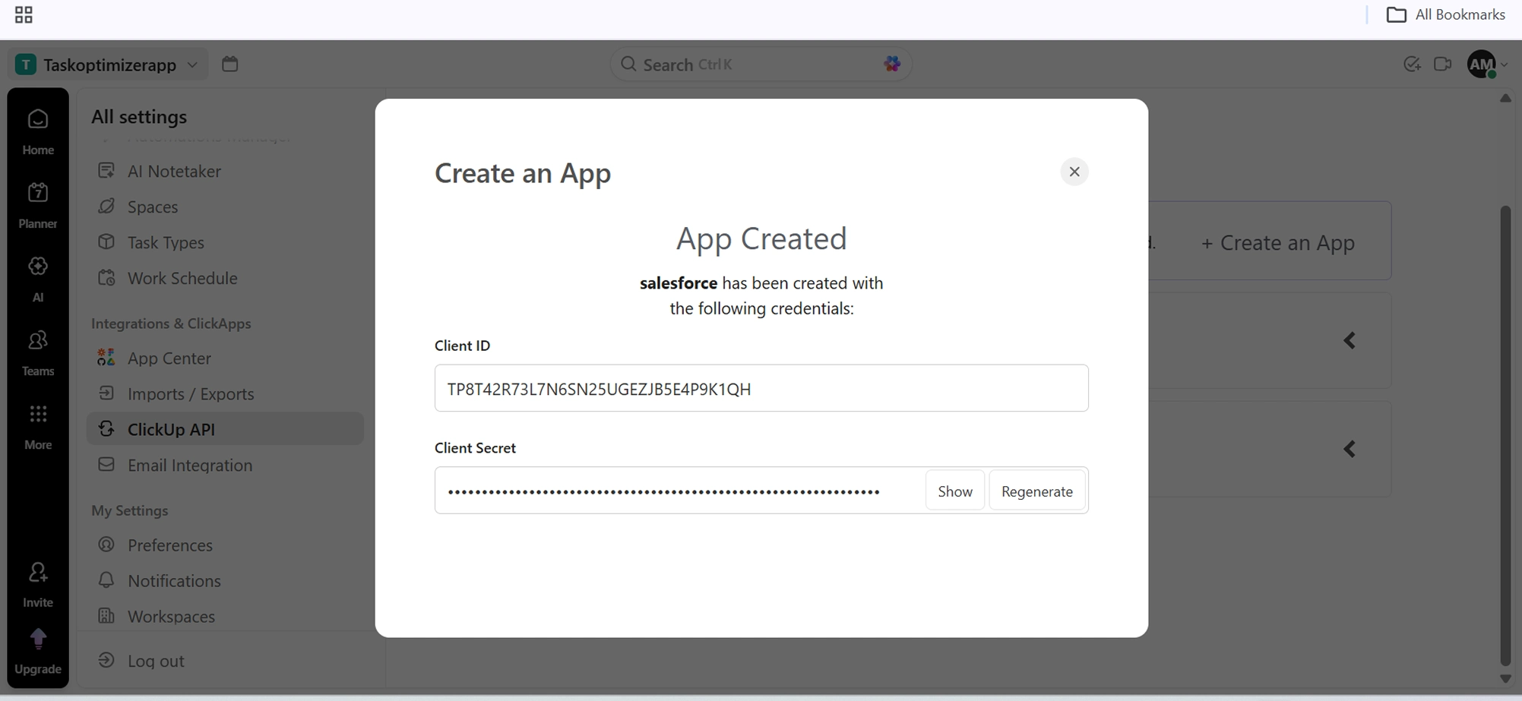Viewport: 1522px width, 701px height.
Task: Click the Invite person icon
Action: [38, 572]
